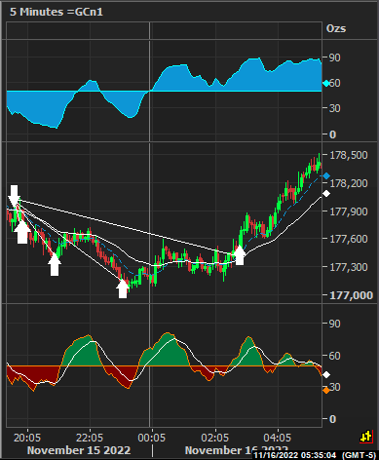The width and height of the screenshot is (379, 460).
Task: Click the bold 177,000 price axis label
Action: click(351, 295)
